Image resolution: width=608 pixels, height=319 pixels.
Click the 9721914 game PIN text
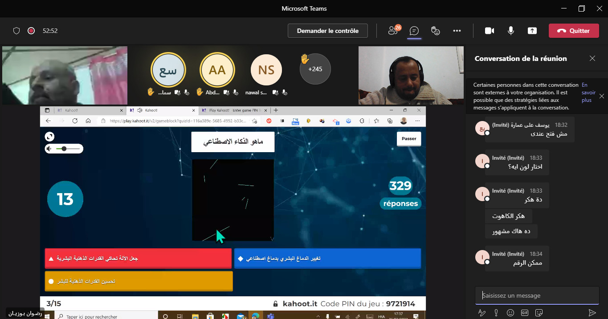(x=400, y=304)
